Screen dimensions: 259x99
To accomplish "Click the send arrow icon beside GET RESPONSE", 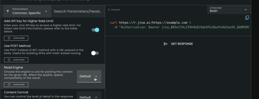I will pyautogui.click(x=166, y=44).
